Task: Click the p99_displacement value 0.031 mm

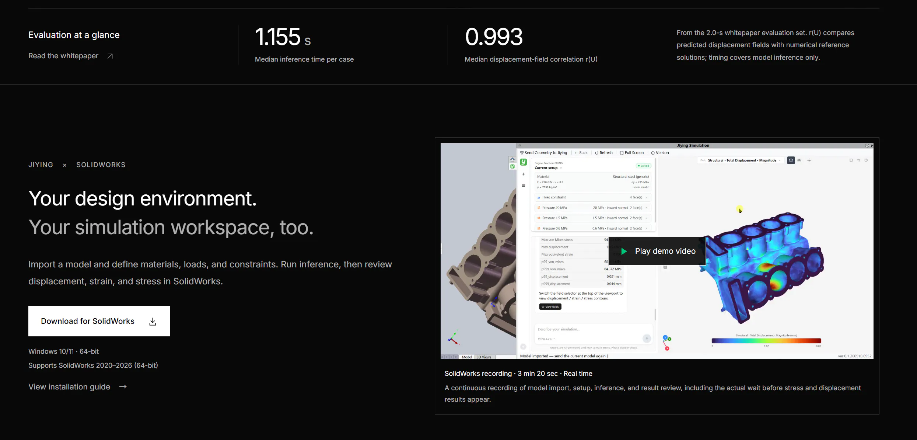Action: coord(614,277)
